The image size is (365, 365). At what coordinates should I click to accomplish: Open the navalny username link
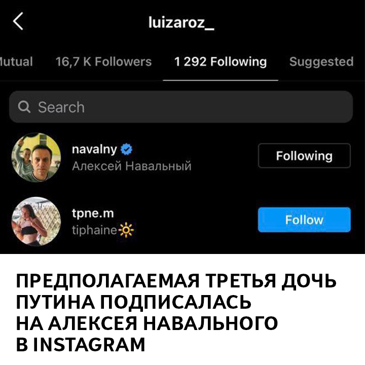click(x=94, y=149)
